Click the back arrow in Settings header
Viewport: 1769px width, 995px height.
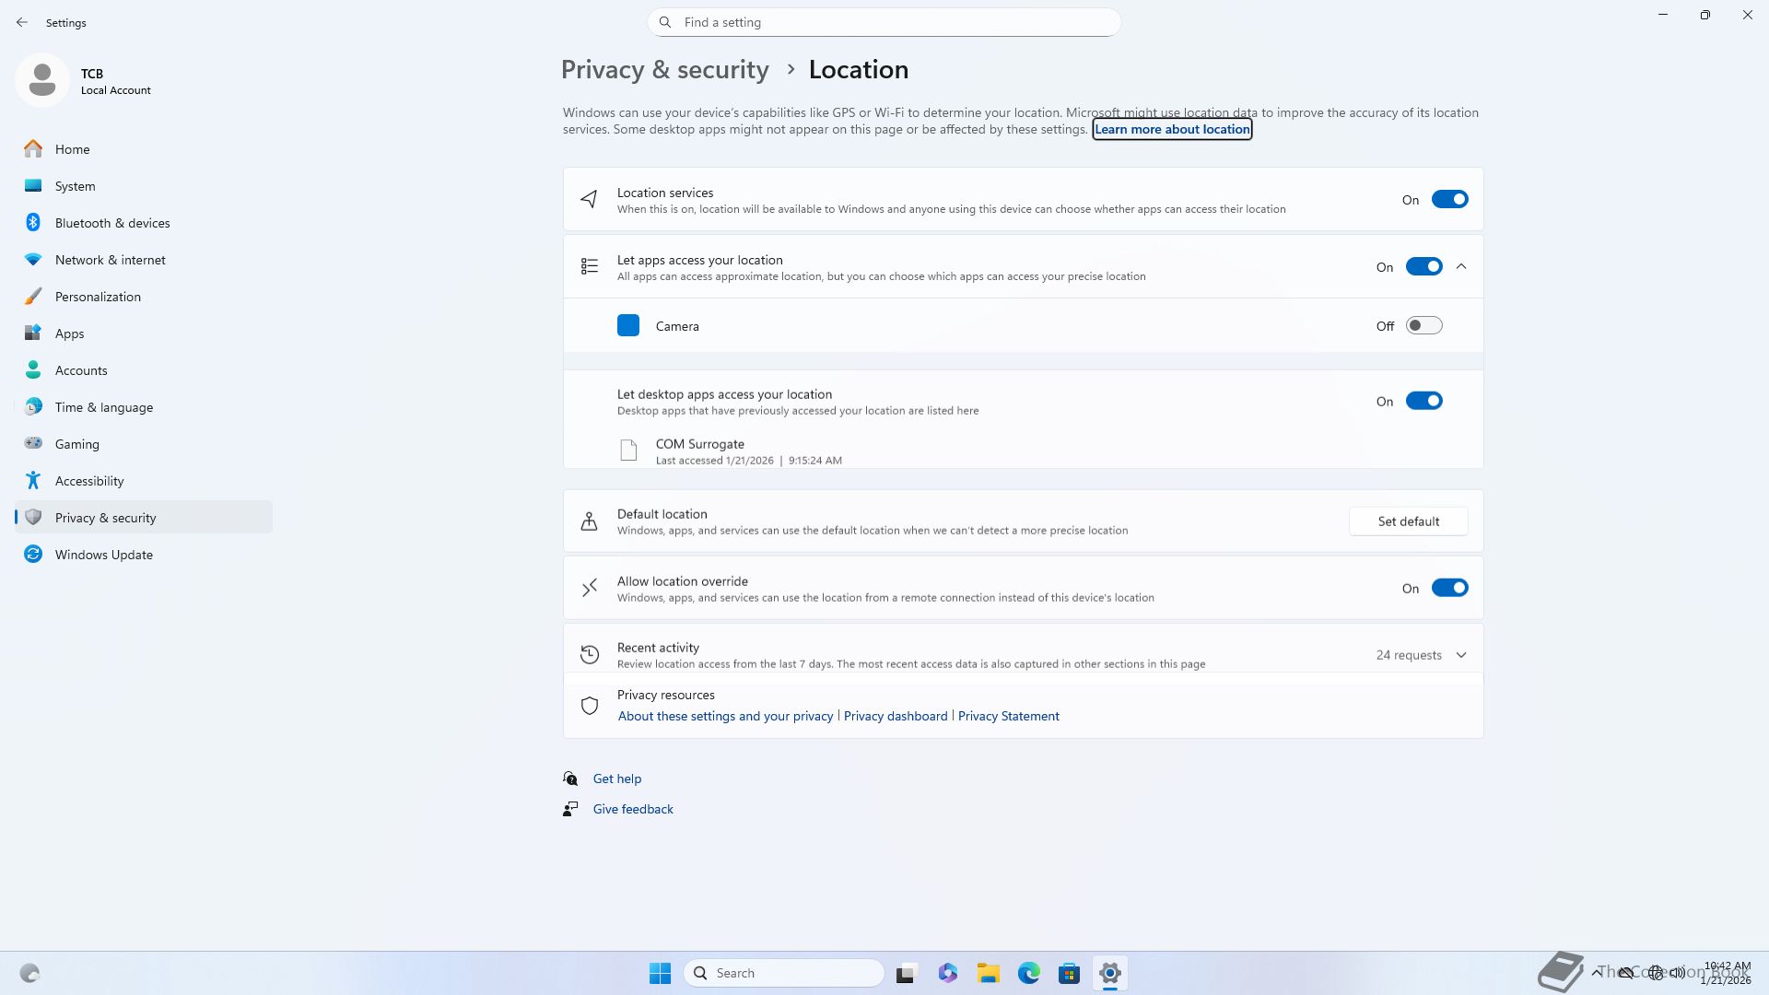pos(22,22)
